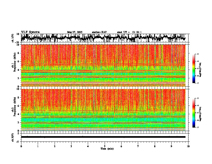Screen dimensions: 212x164
Task: Click time axis tick label "6"
Action: coord(122,146)
